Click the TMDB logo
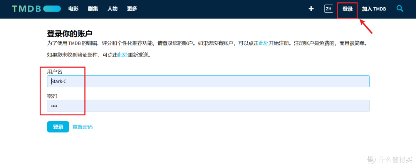The height and width of the screenshot is (168, 416). click(x=36, y=9)
